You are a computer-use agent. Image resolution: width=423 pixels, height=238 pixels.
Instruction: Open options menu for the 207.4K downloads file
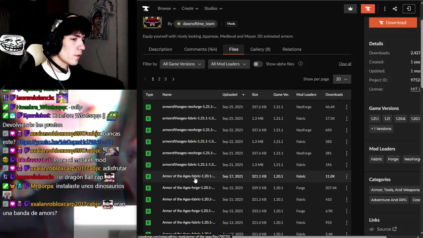[346, 188]
